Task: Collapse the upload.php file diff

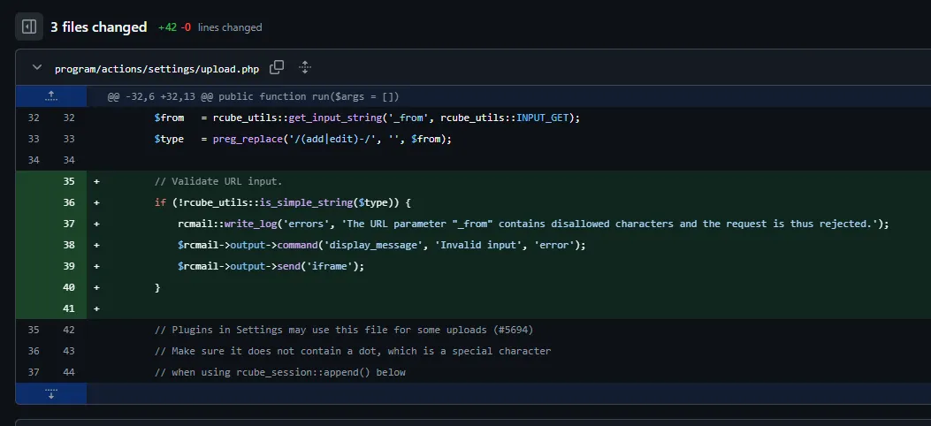Action: coord(37,67)
